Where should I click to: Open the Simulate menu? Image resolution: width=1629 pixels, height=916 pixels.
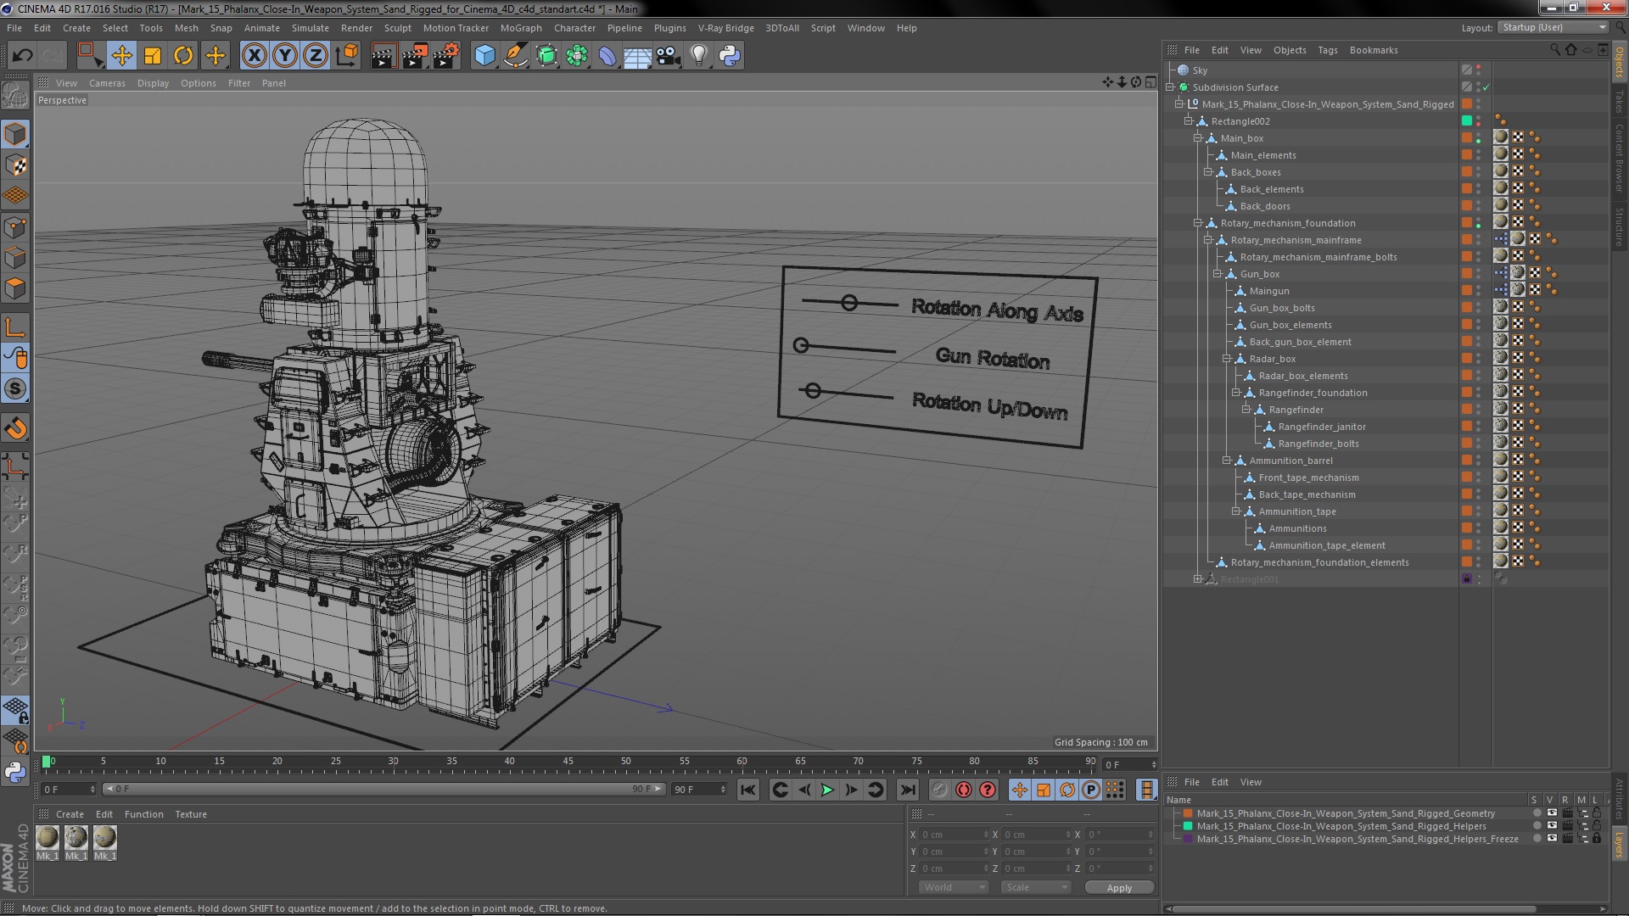point(310,28)
